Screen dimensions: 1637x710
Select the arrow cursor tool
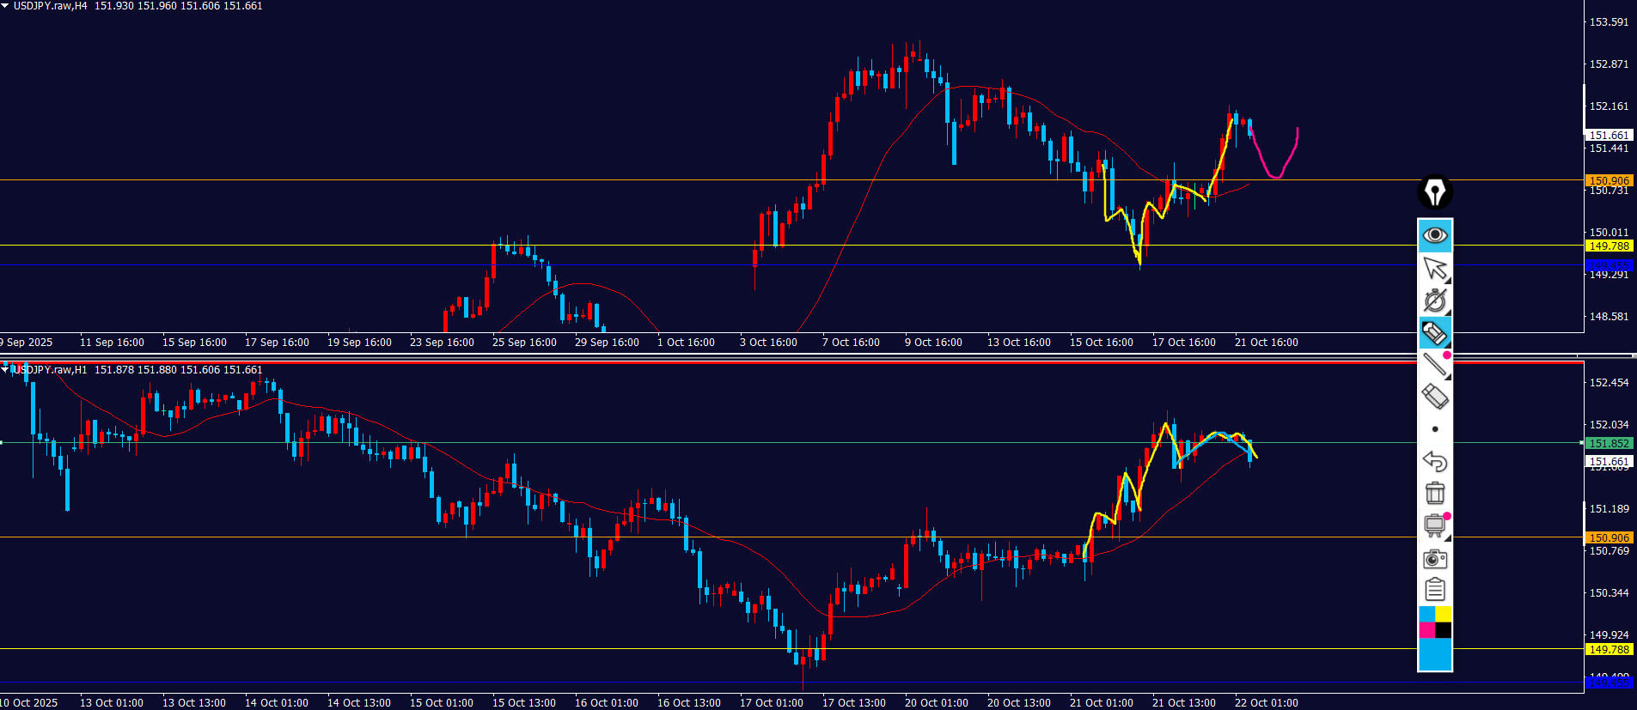pos(1434,268)
